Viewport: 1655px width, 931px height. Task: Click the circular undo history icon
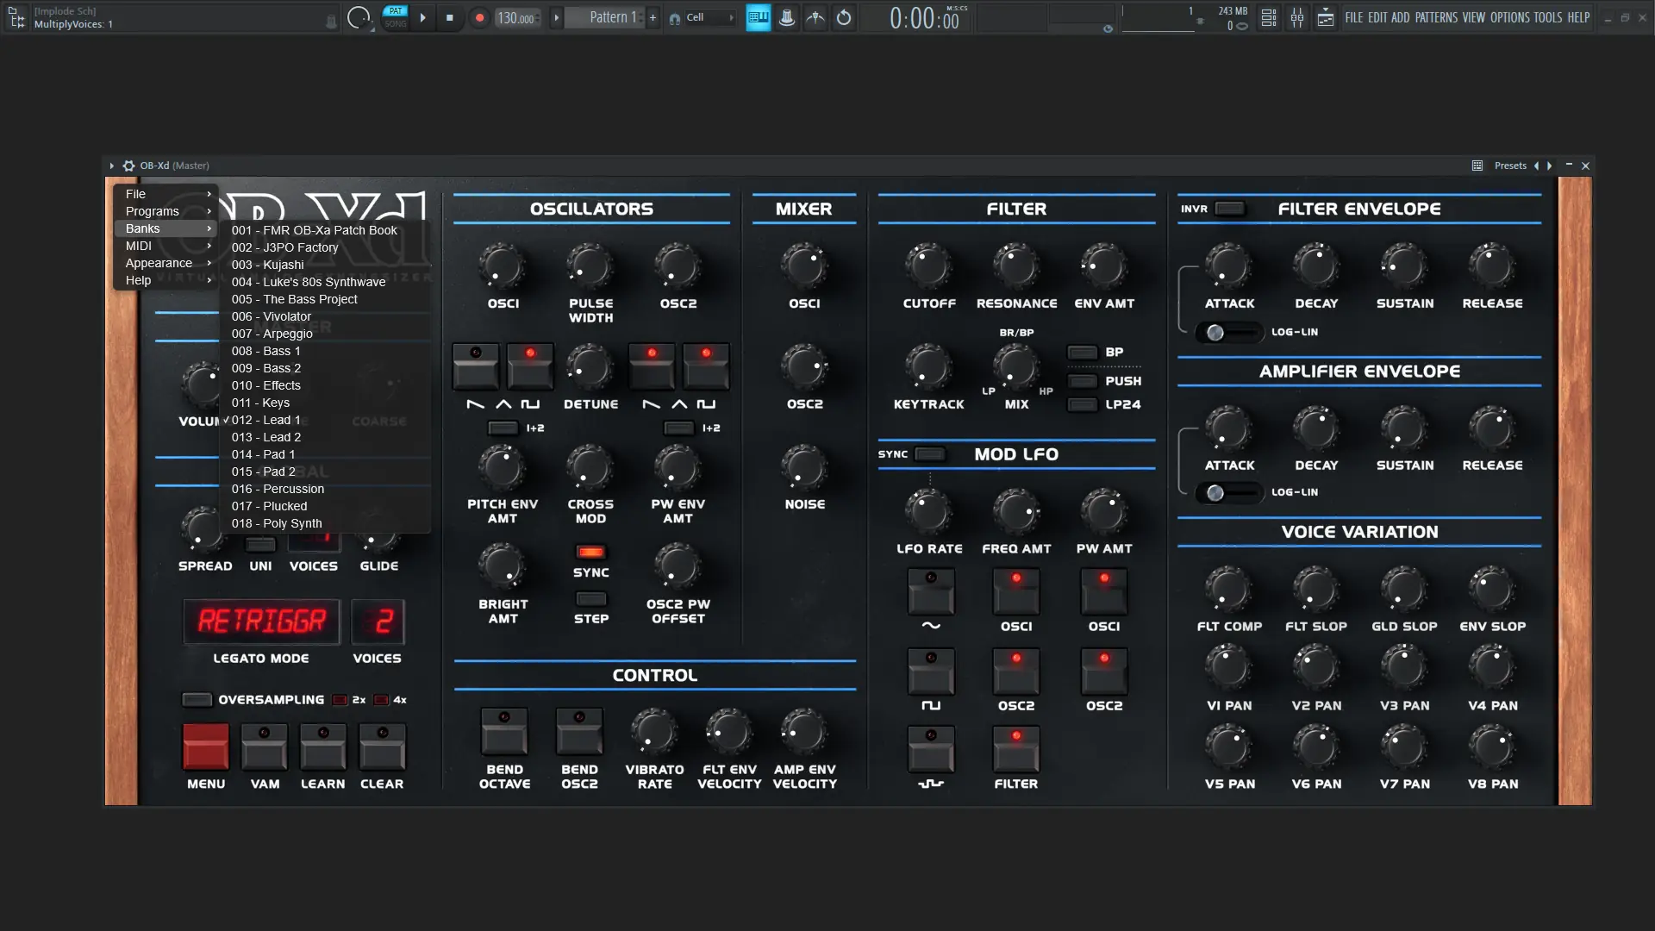pyautogui.click(x=844, y=17)
